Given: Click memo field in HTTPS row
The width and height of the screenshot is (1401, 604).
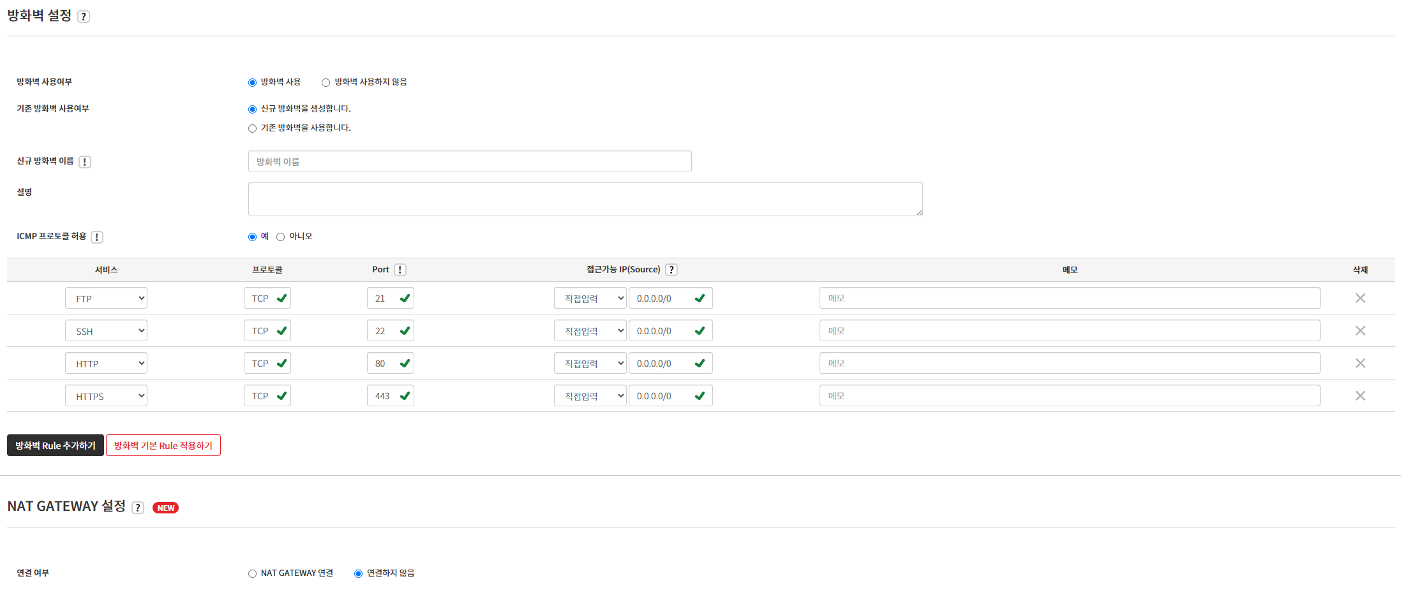Looking at the screenshot, I should (x=1070, y=395).
